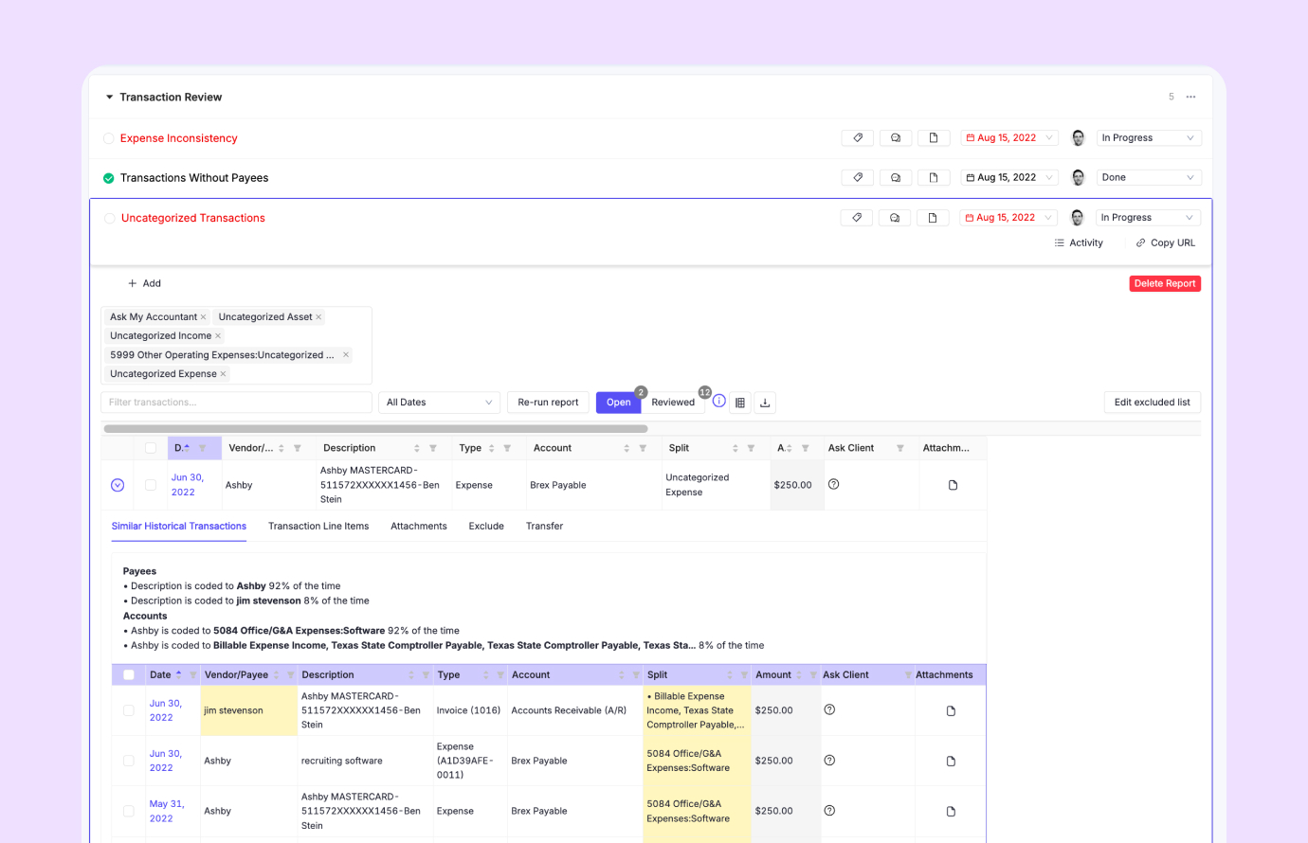Click the Re-run report button
Image resolution: width=1308 pixels, height=843 pixels.
point(548,403)
